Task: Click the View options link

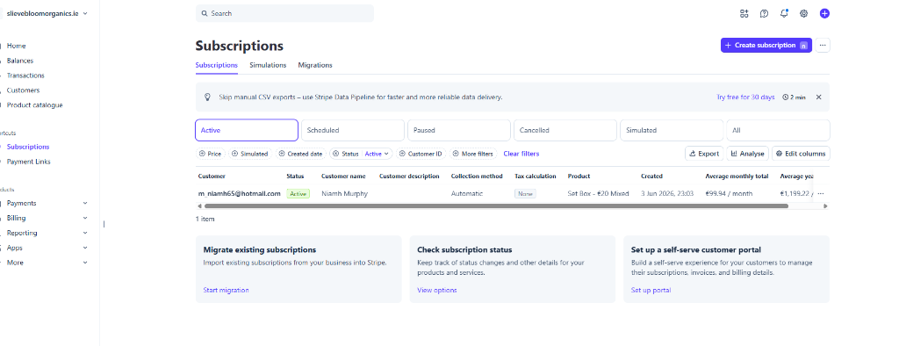Action: pyautogui.click(x=437, y=291)
